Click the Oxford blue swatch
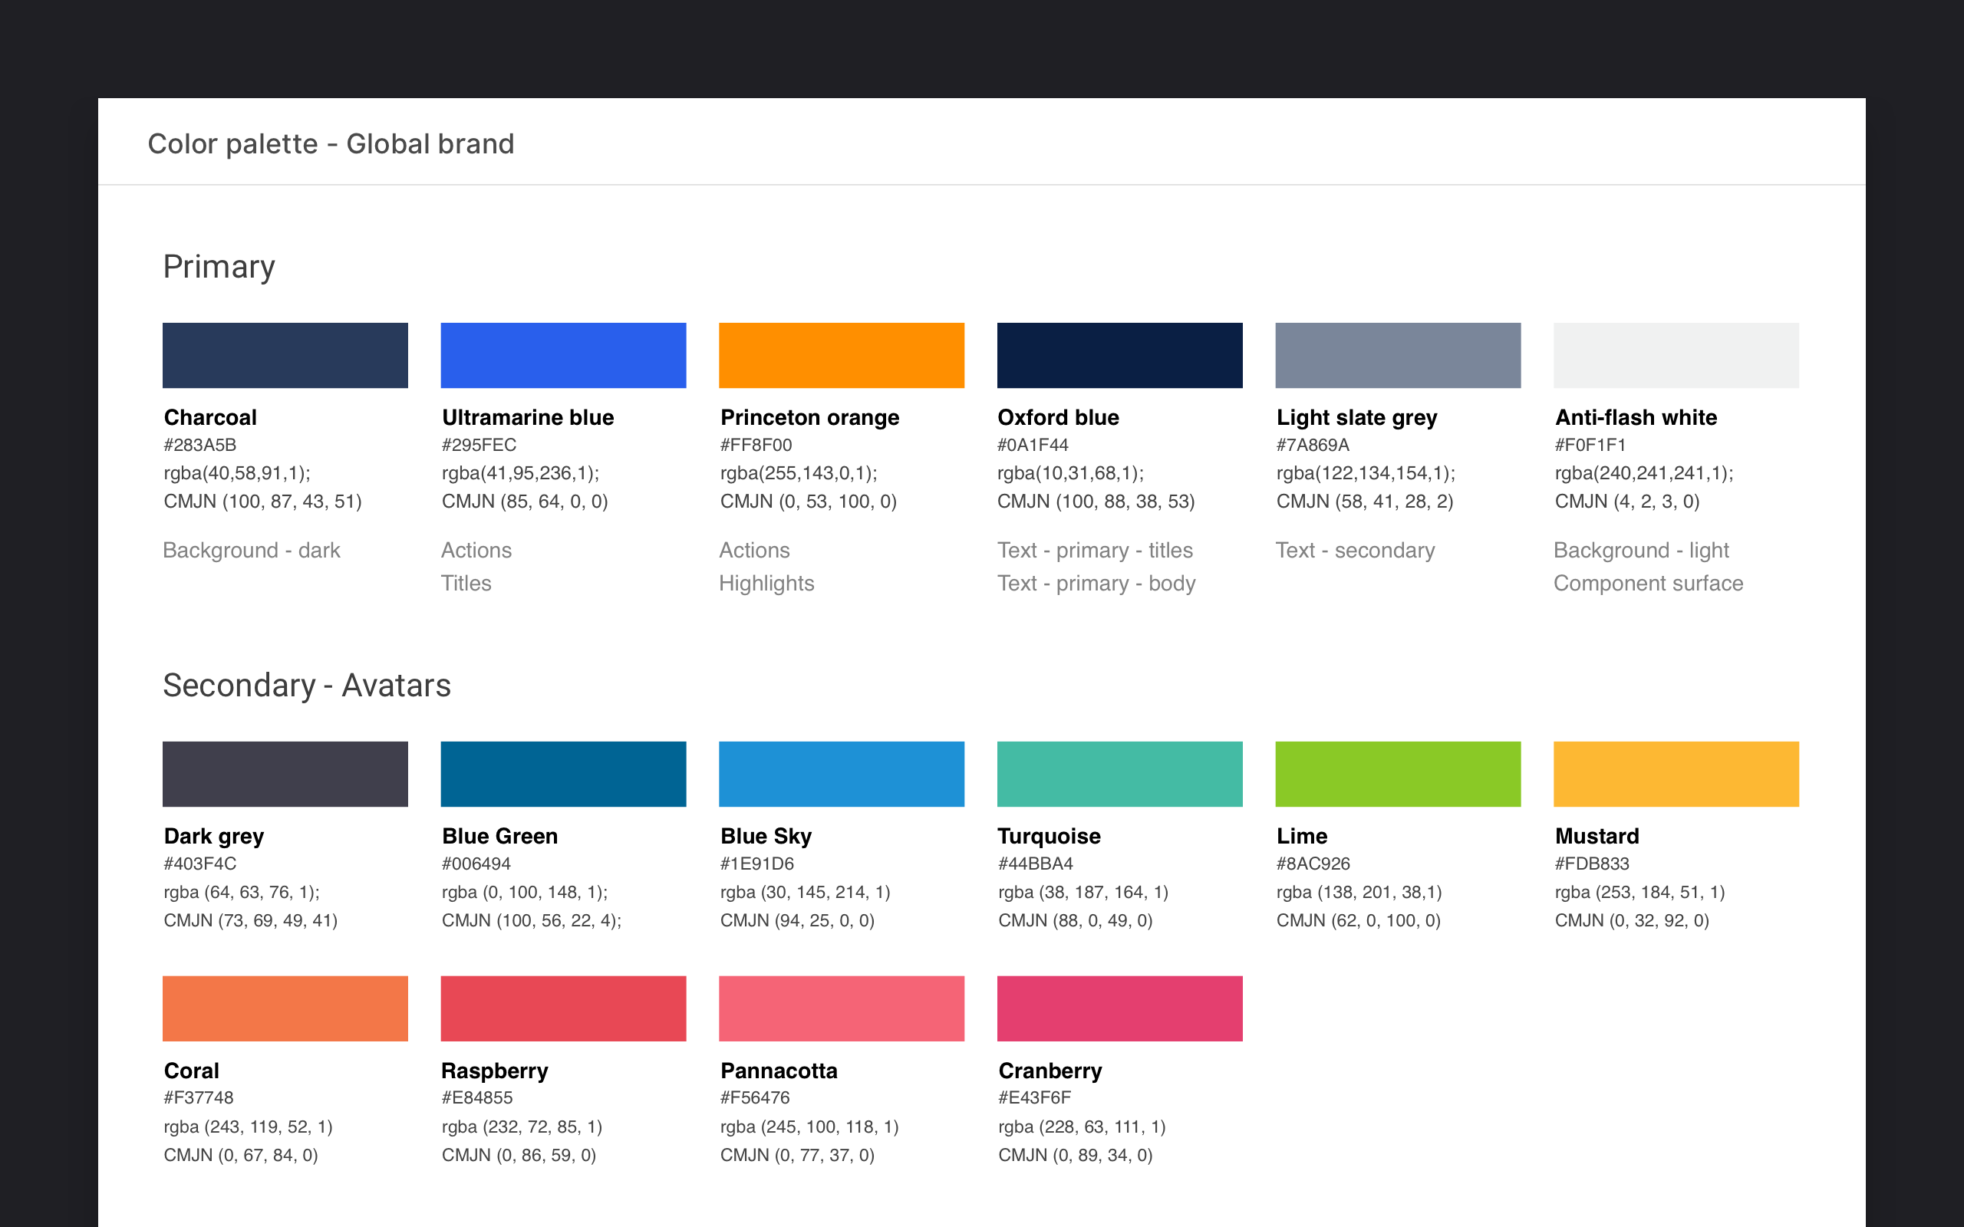 click(x=1120, y=355)
